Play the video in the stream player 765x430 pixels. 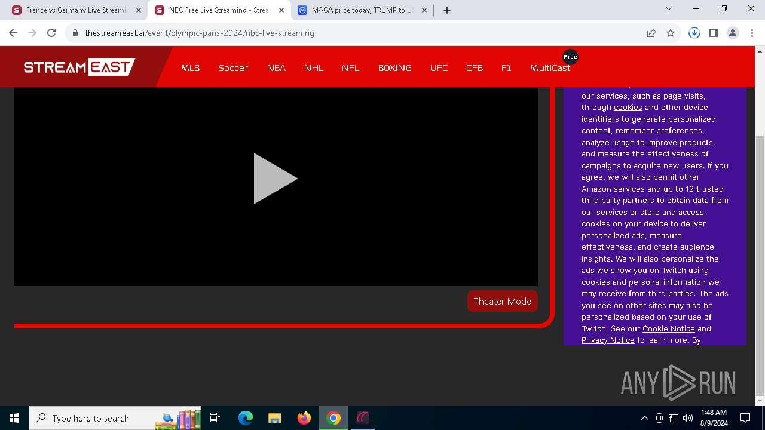coord(276,179)
